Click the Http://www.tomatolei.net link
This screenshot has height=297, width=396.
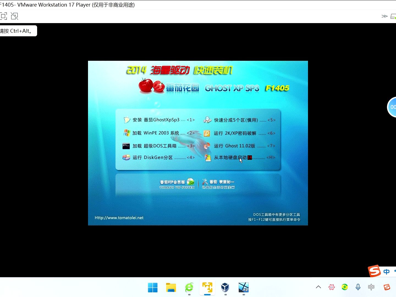tap(119, 218)
